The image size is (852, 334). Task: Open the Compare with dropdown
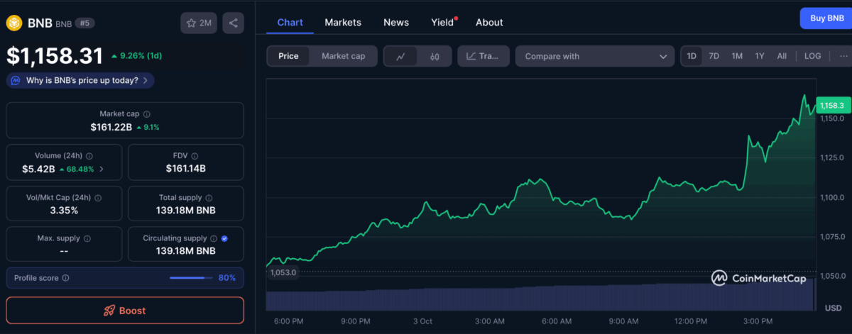point(595,56)
